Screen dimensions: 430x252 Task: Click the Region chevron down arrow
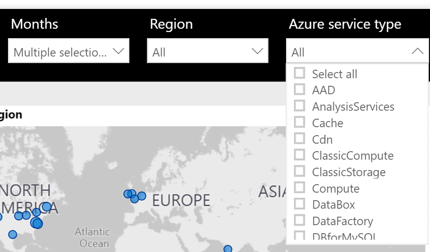257,51
